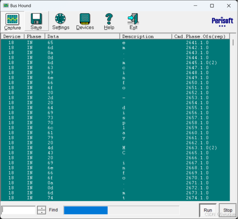Select row 2659.1.0

point(115,128)
